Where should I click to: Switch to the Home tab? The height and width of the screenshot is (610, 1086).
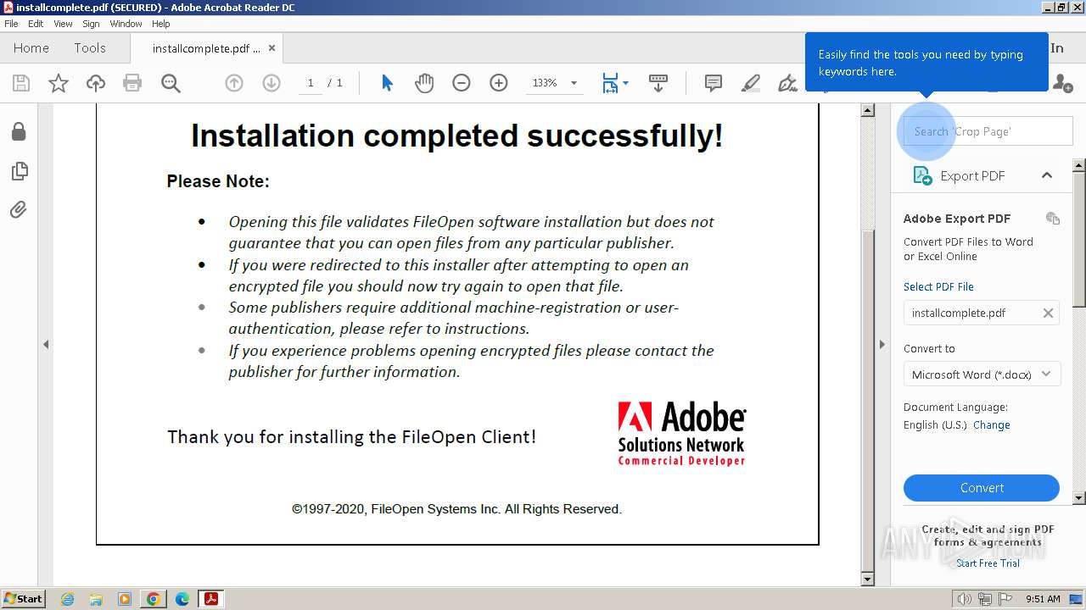[31, 48]
